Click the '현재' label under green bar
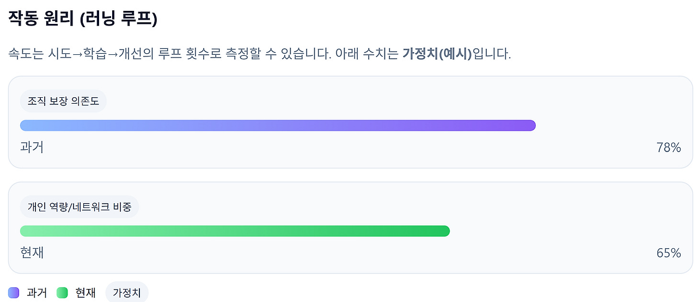This screenshot has height=302, width=697. [32, 253]
